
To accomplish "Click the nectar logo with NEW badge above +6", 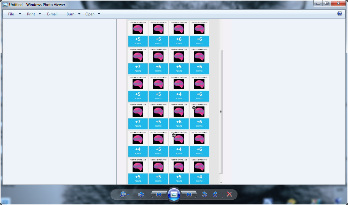I will (x=199, y=112).
